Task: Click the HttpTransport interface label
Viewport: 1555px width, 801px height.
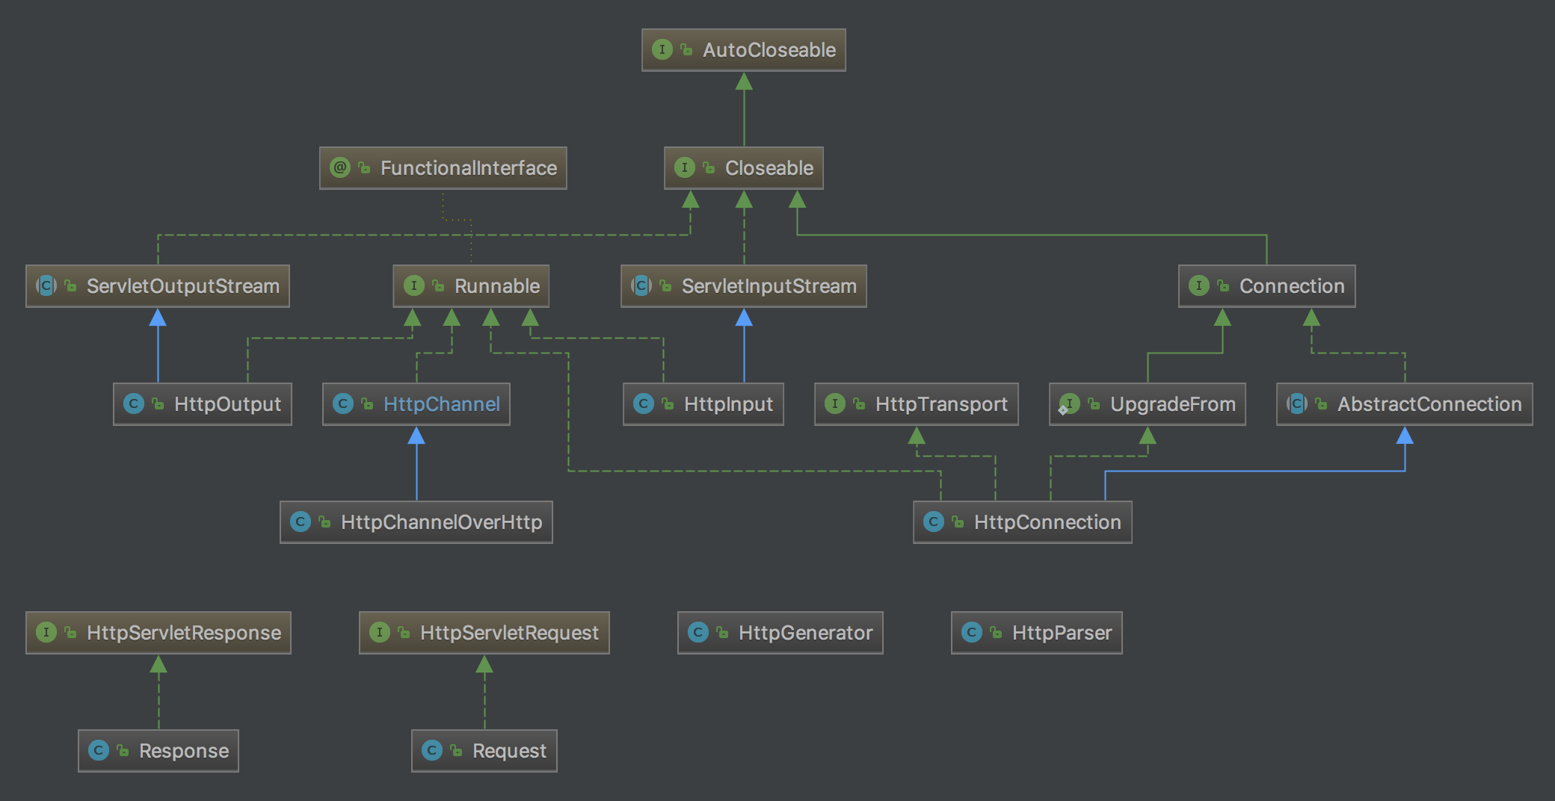Action: point(941,404)
